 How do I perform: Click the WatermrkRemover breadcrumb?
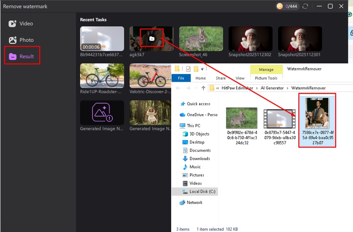(308, 88)
